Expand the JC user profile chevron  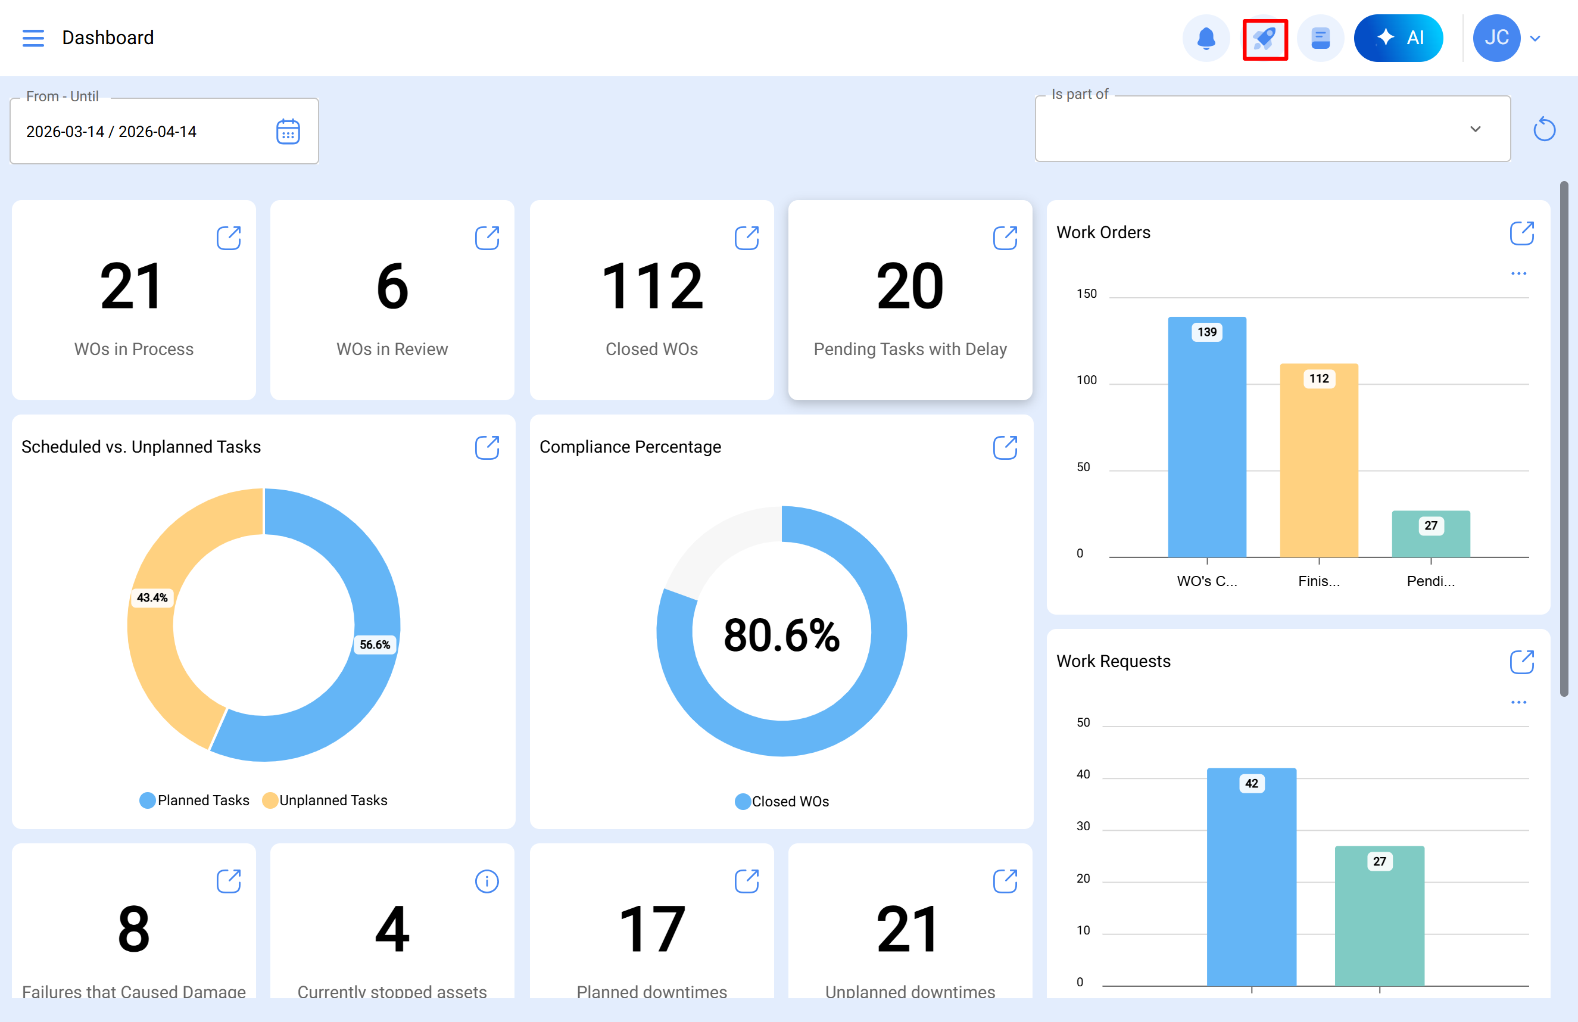click(x=1535, y=39)
